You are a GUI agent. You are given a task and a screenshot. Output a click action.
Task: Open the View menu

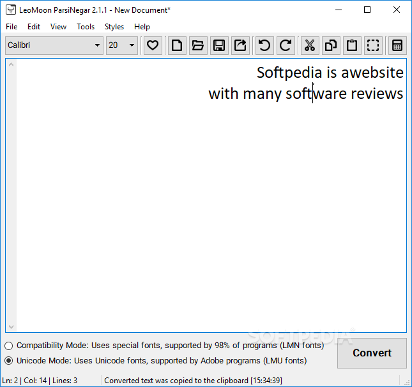click(58, 27)
